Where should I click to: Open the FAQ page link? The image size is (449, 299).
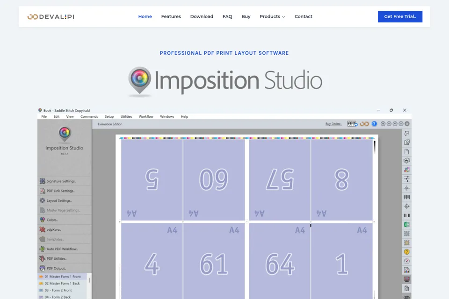coord(227,17)
